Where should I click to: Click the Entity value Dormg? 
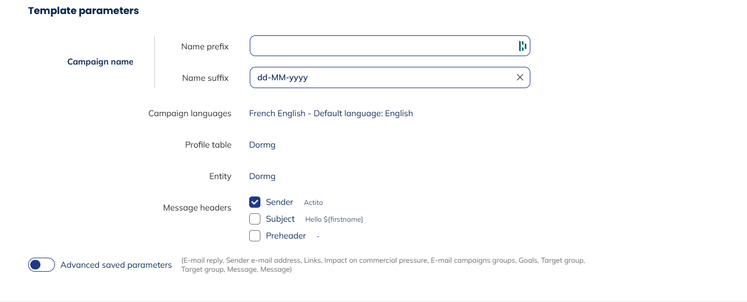coord(262,176)
